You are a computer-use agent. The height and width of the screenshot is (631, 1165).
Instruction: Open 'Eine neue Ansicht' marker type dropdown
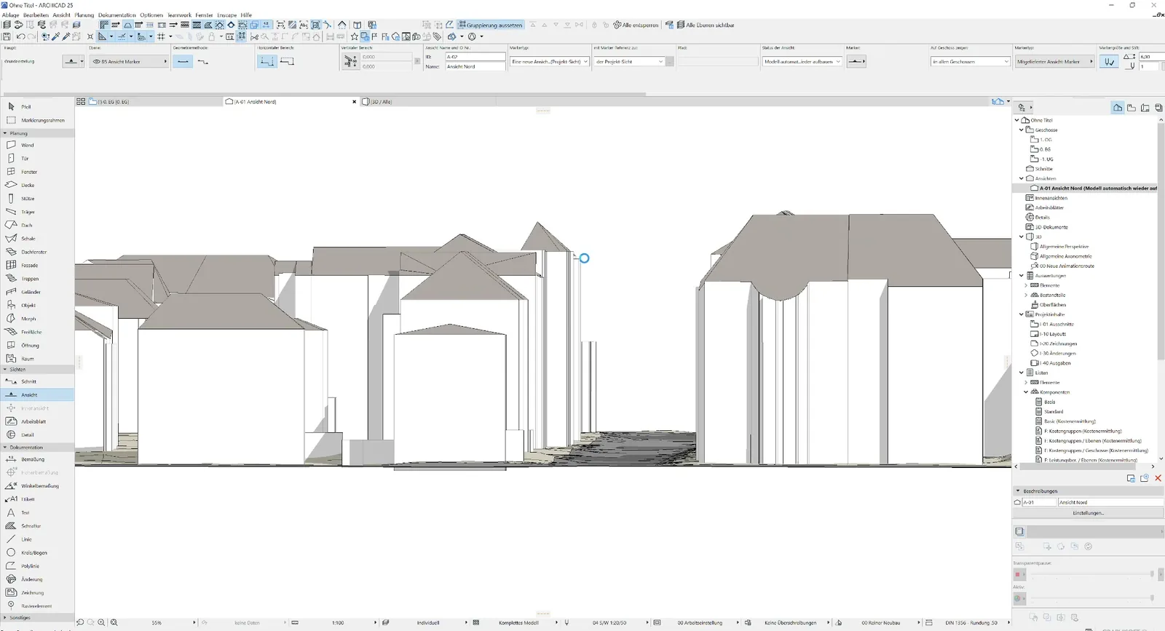click(549, 61)
